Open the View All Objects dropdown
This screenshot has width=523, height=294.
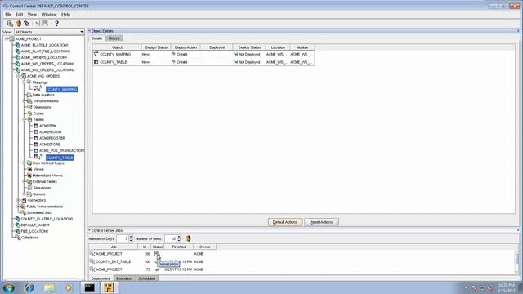click(x=82, y=32)
